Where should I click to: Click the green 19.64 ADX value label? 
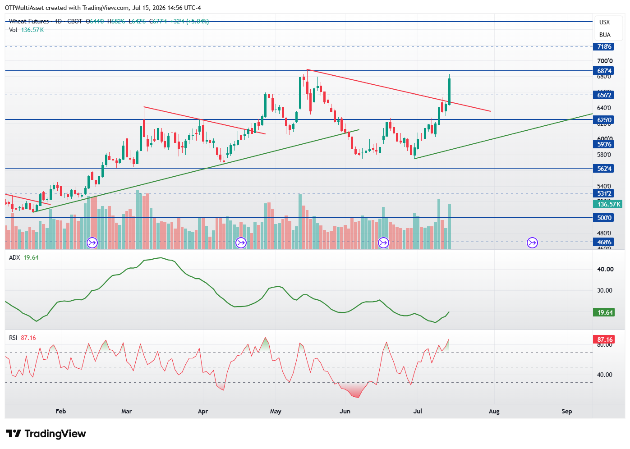tap(604, 312)
